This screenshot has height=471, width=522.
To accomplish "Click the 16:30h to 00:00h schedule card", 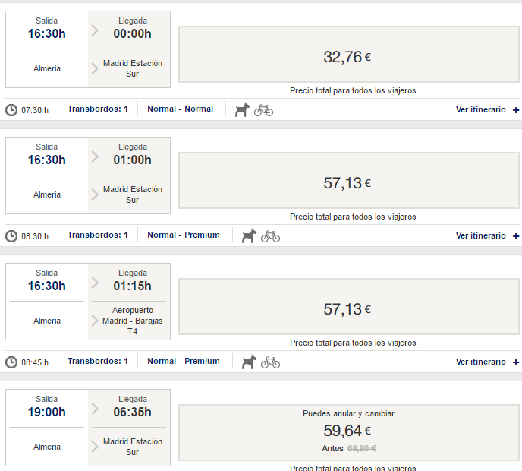I will [x=88, y=49].
